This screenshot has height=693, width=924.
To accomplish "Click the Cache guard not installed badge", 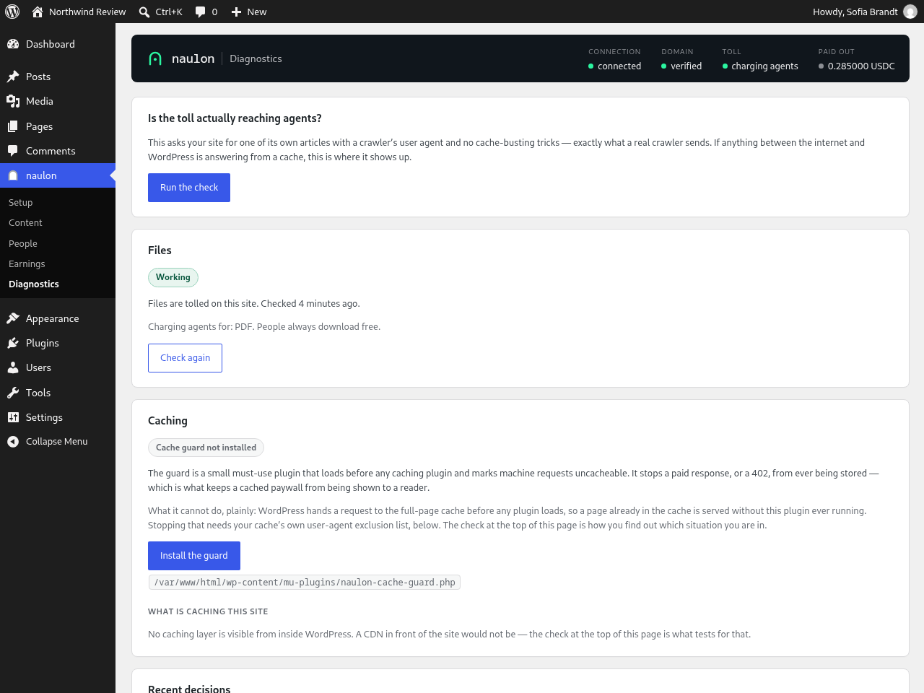I will click(206, 448).
